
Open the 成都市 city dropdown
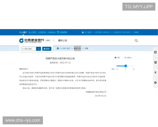click(x=50, y=40)
